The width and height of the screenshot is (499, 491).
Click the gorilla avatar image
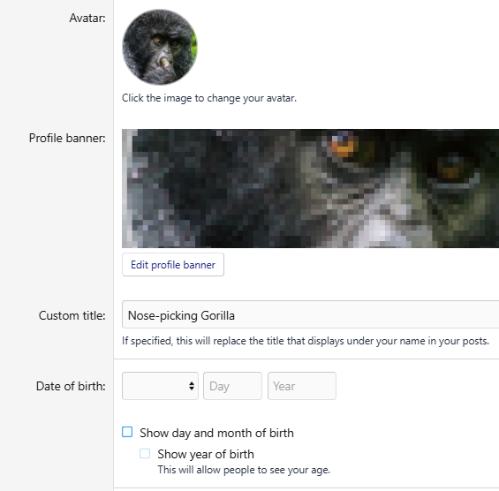[160, 47]
